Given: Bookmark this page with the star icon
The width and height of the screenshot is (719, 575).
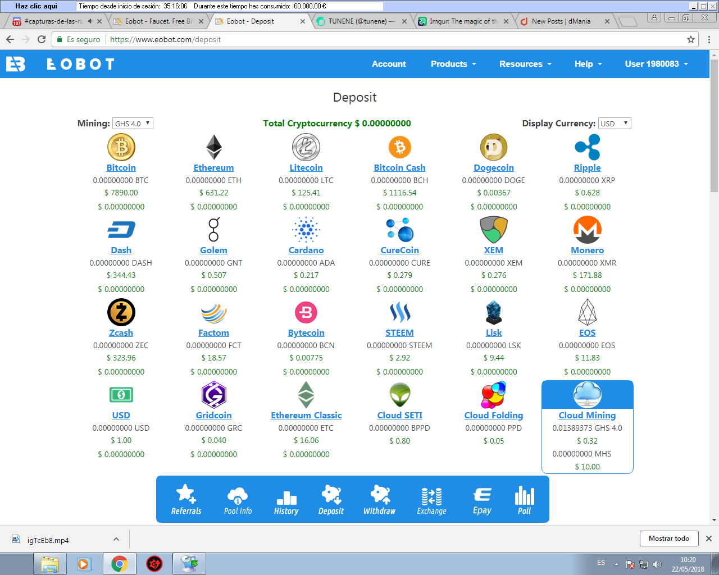Looking at the screenshot, I should pyautogui.click(x=691, y=39).
